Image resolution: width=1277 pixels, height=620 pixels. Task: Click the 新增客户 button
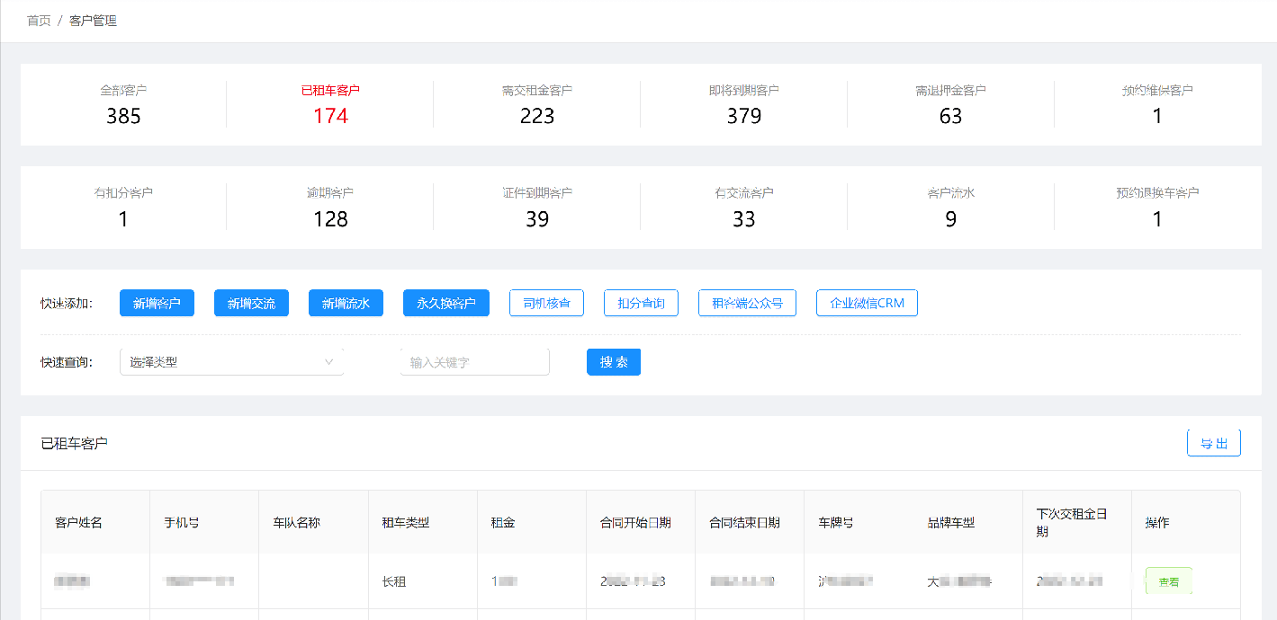pos(157,304)
